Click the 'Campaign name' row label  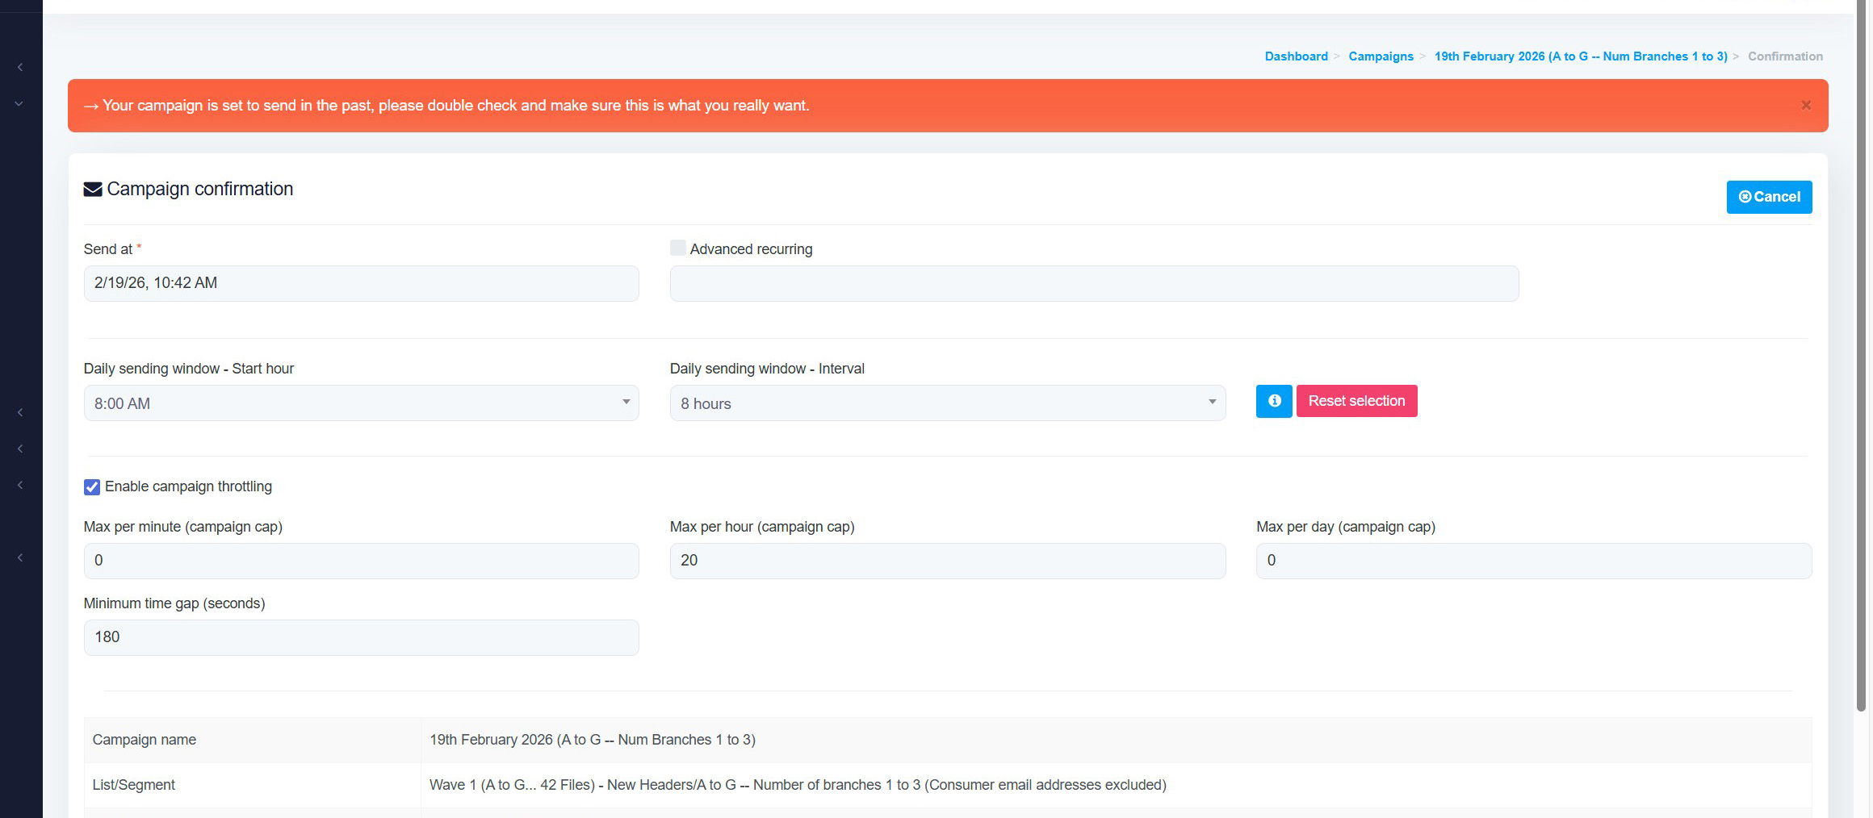pyautogui.click(x=145, y=740)
